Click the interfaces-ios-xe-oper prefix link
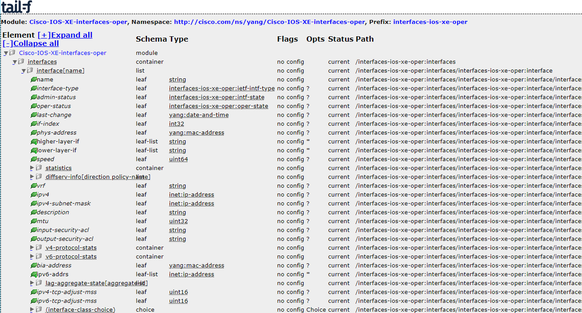 click(430, 22)
